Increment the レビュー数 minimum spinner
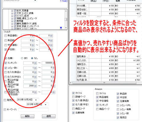The height and width of the screenshot is (122, 142). (x=35, y=67)
